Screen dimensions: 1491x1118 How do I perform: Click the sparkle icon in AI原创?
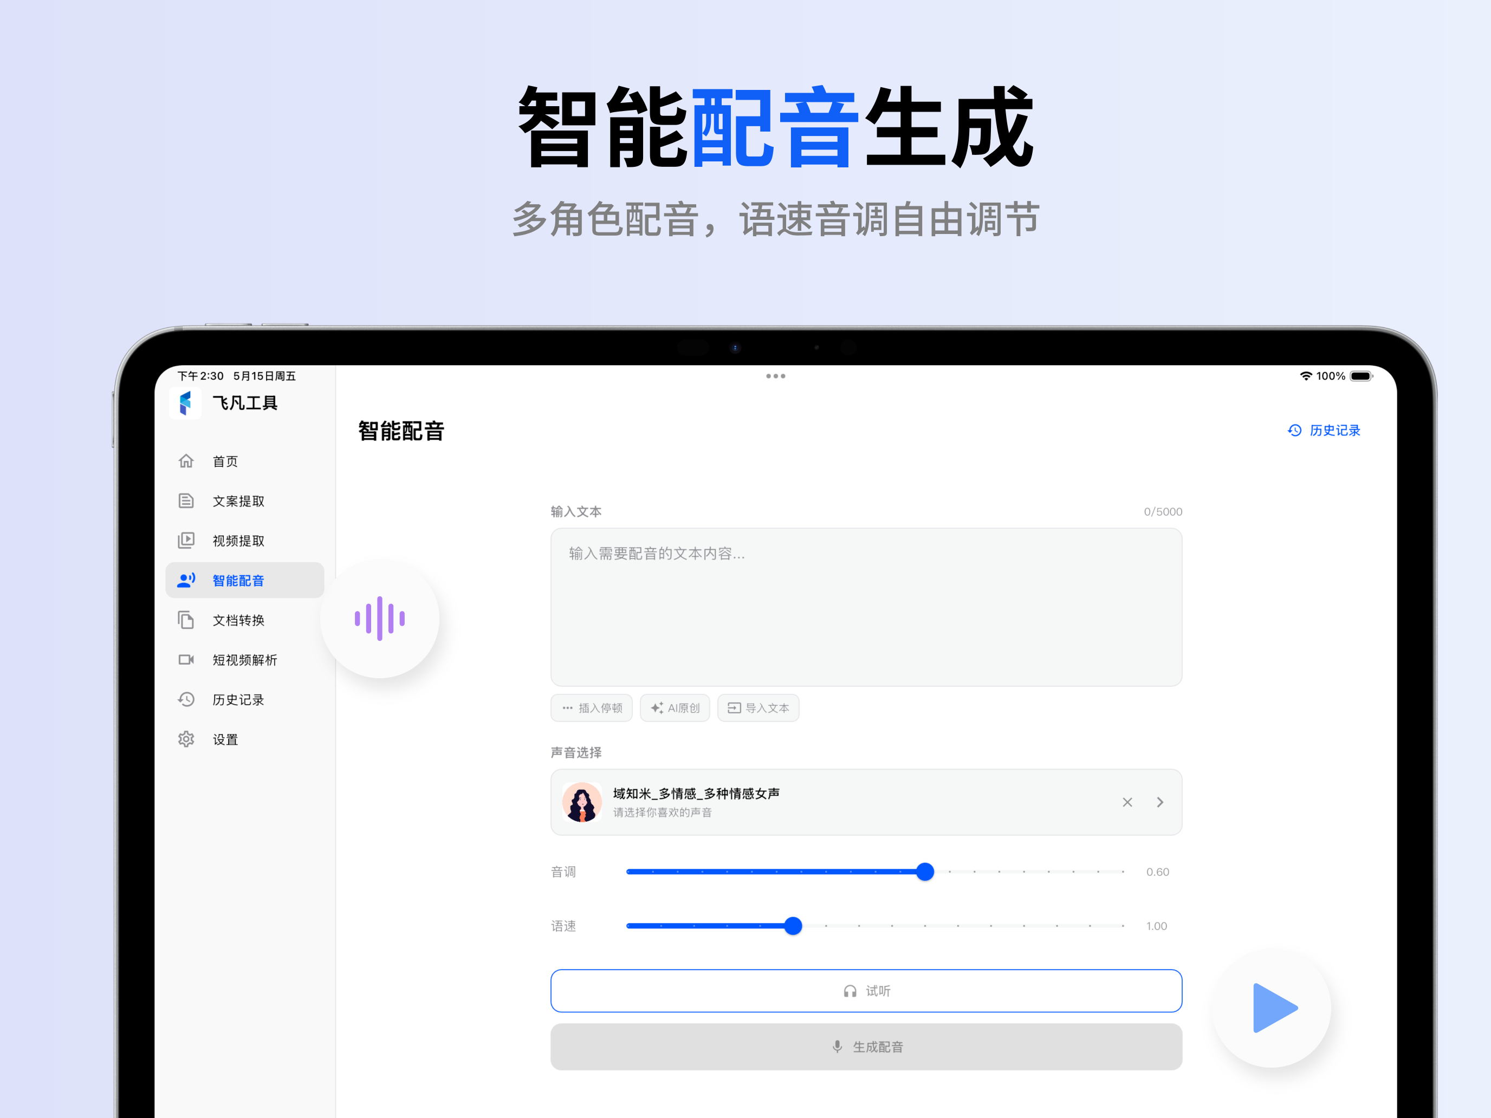pos(657,707)
